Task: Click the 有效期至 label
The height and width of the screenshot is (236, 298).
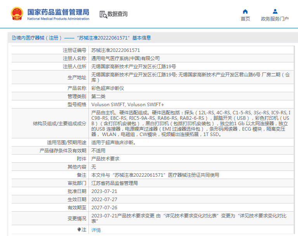Action: (77, 208)
